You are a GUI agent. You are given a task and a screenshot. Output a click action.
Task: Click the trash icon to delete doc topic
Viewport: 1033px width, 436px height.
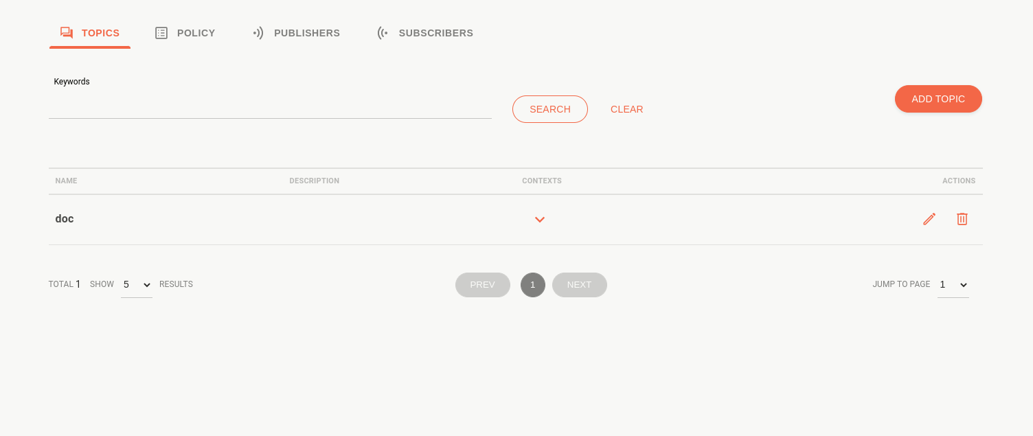pos(962,218)
